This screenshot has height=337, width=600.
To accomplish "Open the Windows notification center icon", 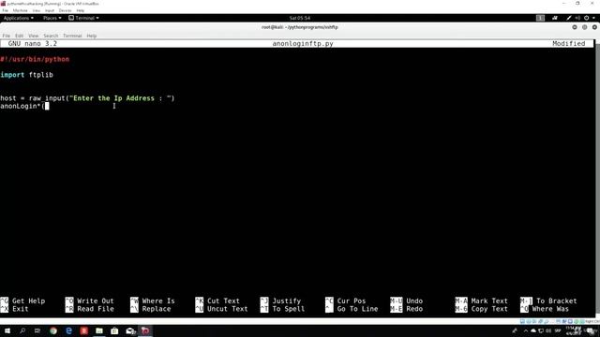I will pos(591,330).
